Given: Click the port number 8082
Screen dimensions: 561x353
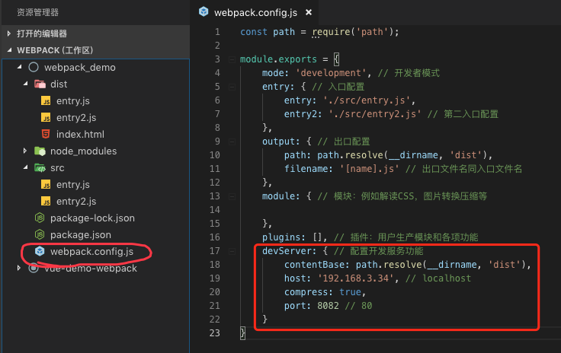Looking at the screenshot, I should tap(328, 306).
